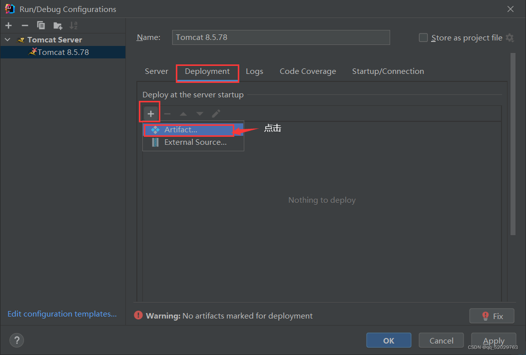Remove selected configuration with minus icon
Screen dimensions: 526x355
pos(25,25)
